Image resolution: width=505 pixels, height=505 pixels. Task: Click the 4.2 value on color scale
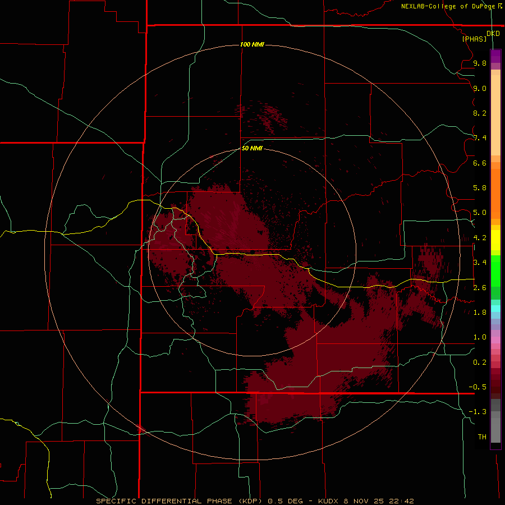480,238
